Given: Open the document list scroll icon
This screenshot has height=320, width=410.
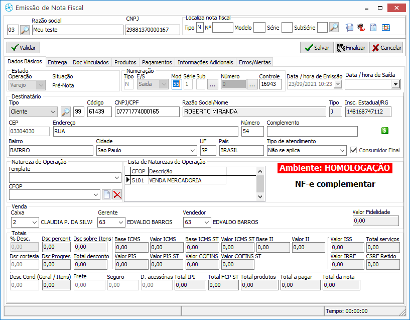Looking at the screenshot, I should [349, 28].
